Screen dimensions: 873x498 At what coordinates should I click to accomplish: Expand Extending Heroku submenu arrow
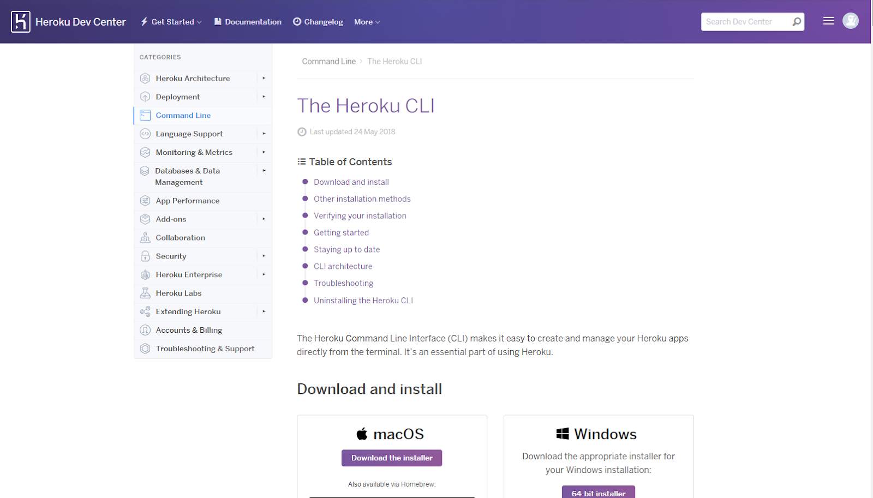coord(264,311)
